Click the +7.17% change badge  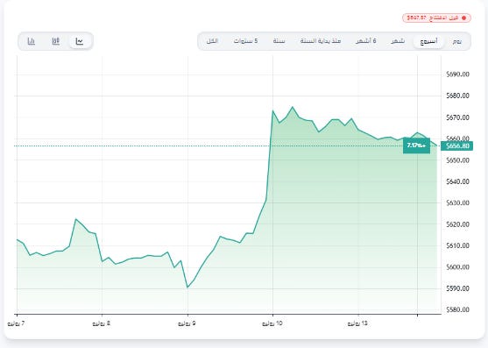point(416,146)
